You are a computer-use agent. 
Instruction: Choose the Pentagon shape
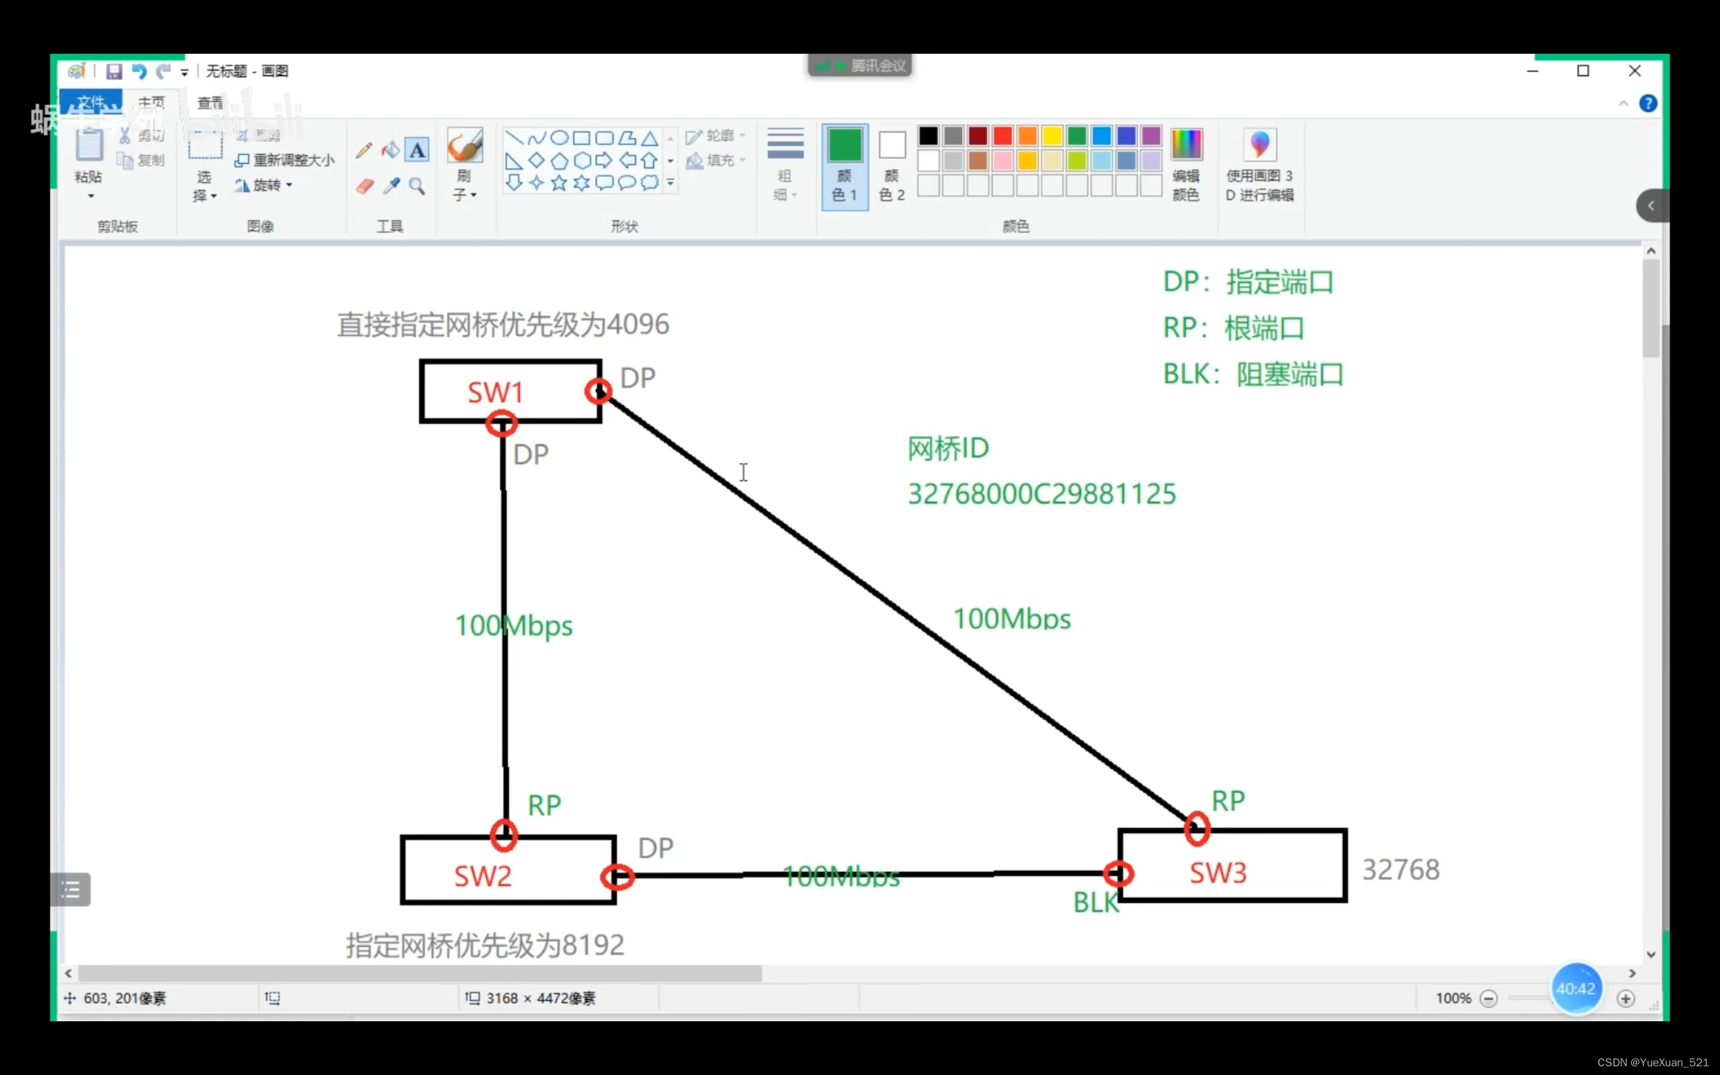[560, 161]
